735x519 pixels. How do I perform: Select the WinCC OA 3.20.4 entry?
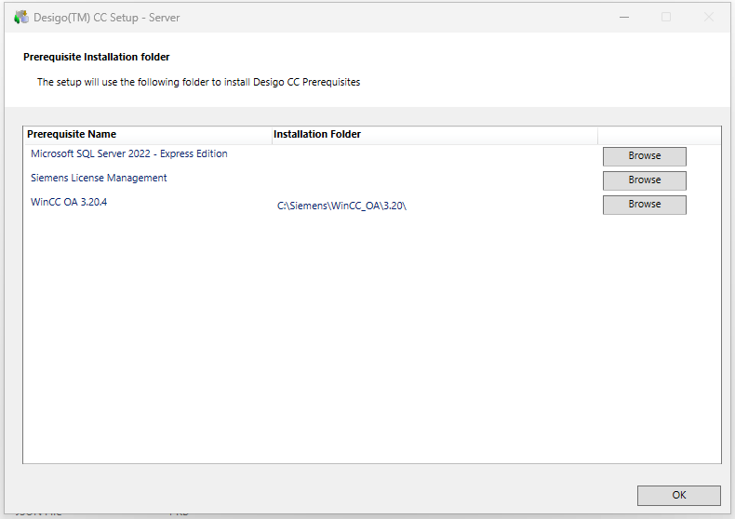69,203
